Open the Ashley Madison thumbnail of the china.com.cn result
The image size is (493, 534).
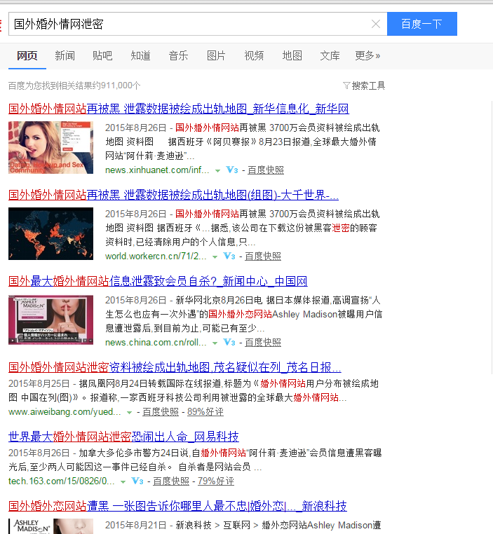point(50,320)
